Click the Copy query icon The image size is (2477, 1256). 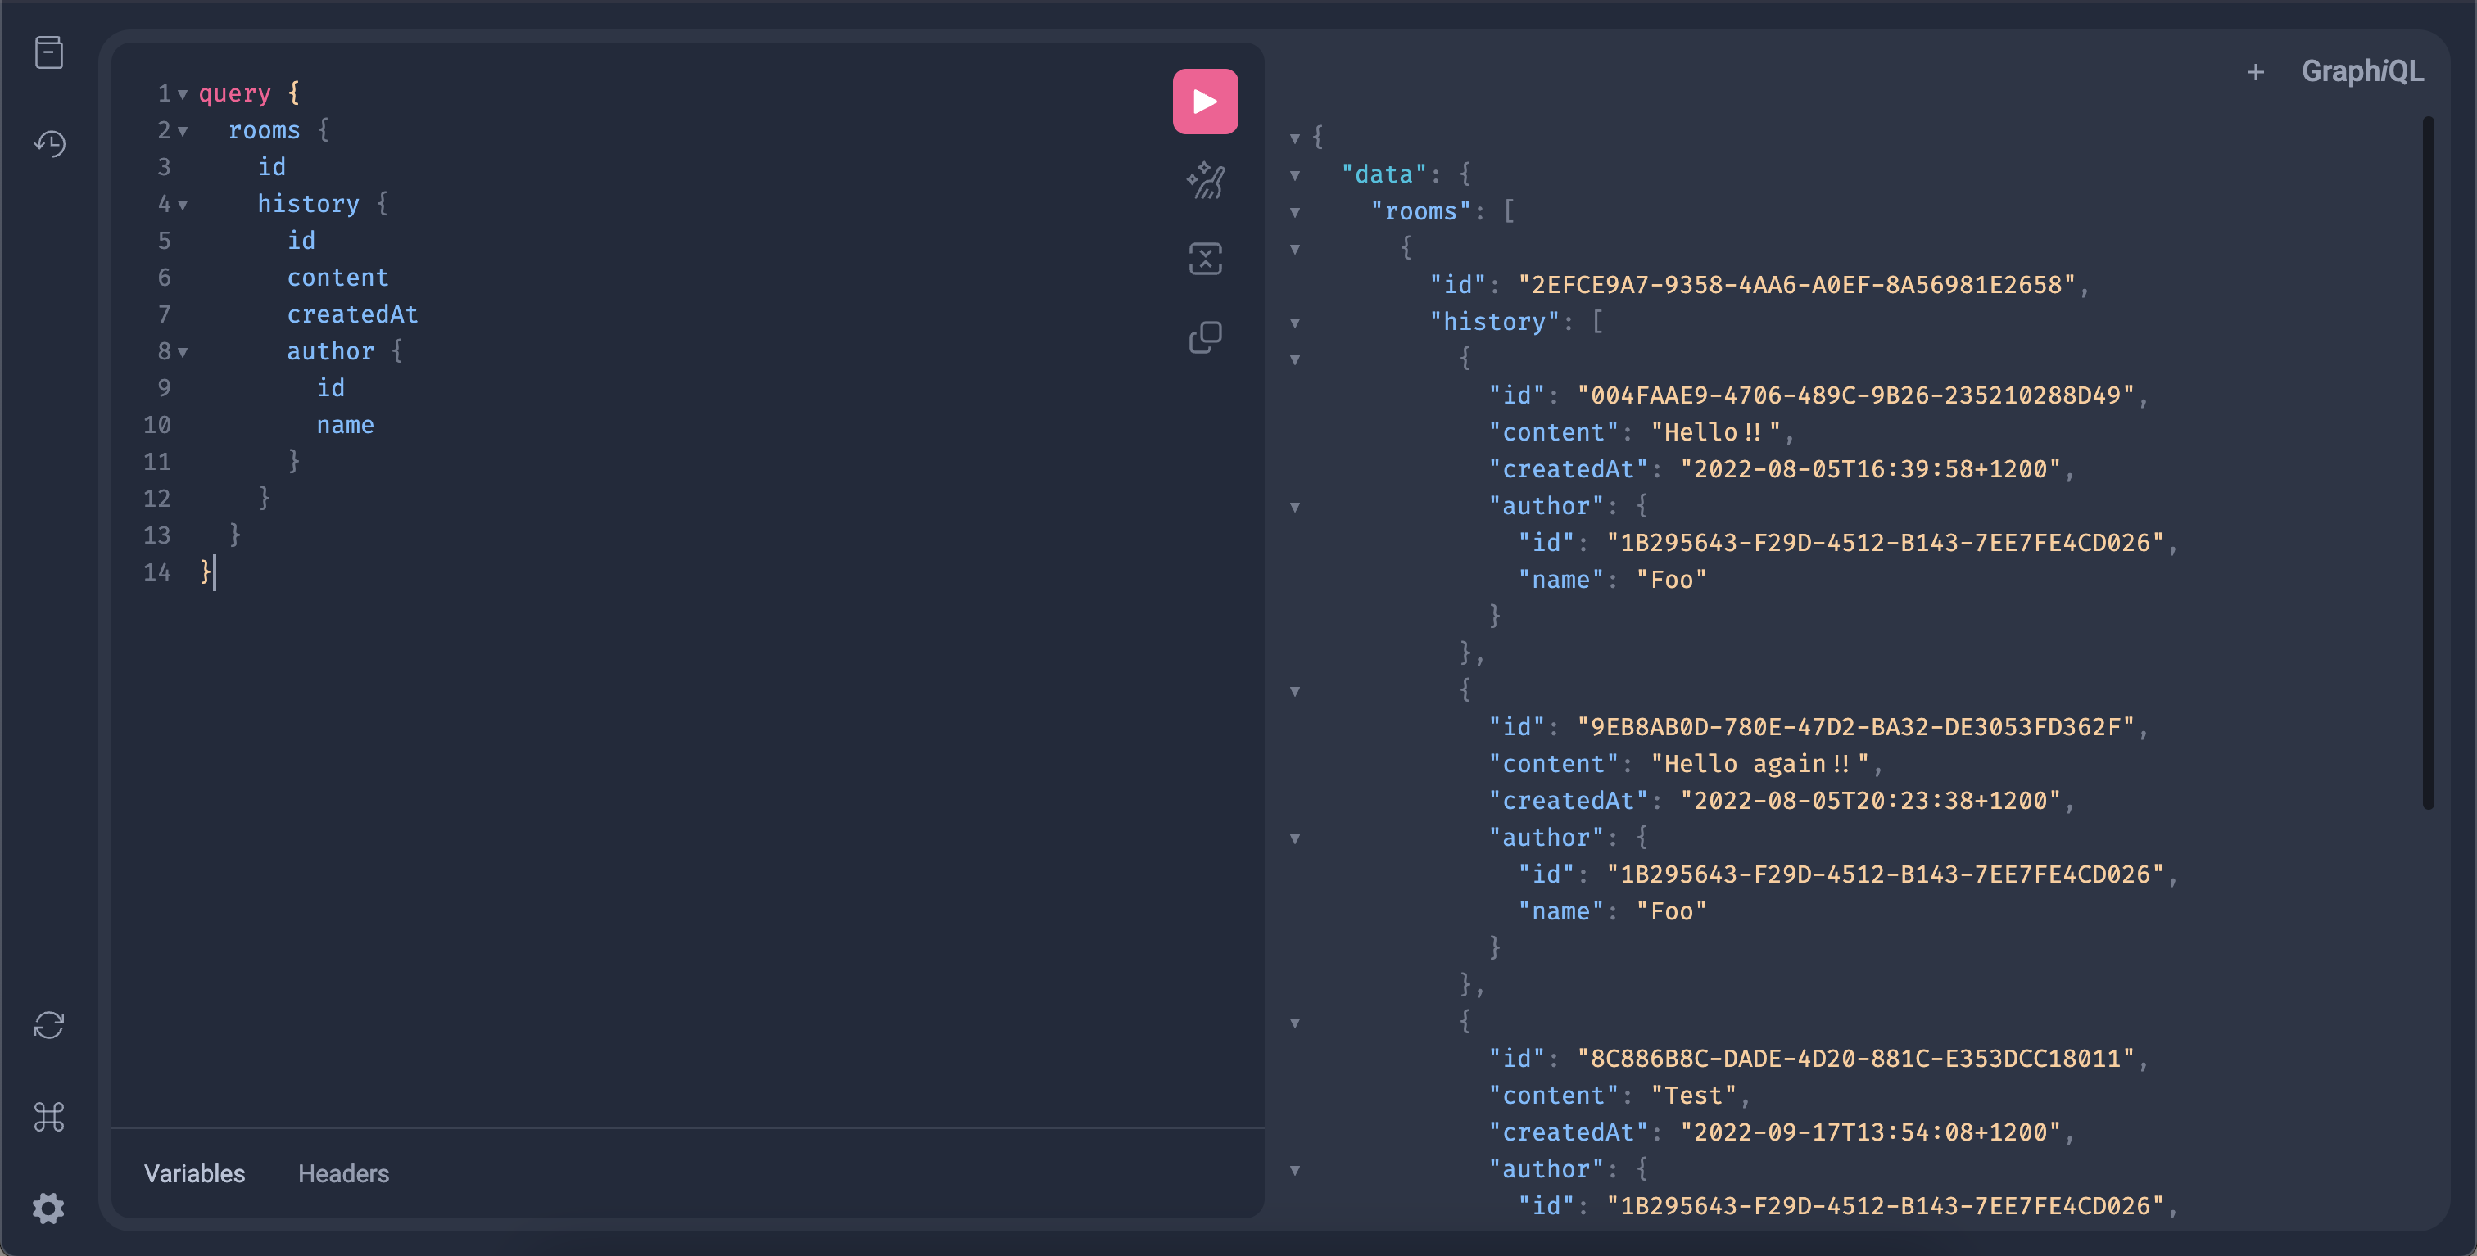point(1205,337)
